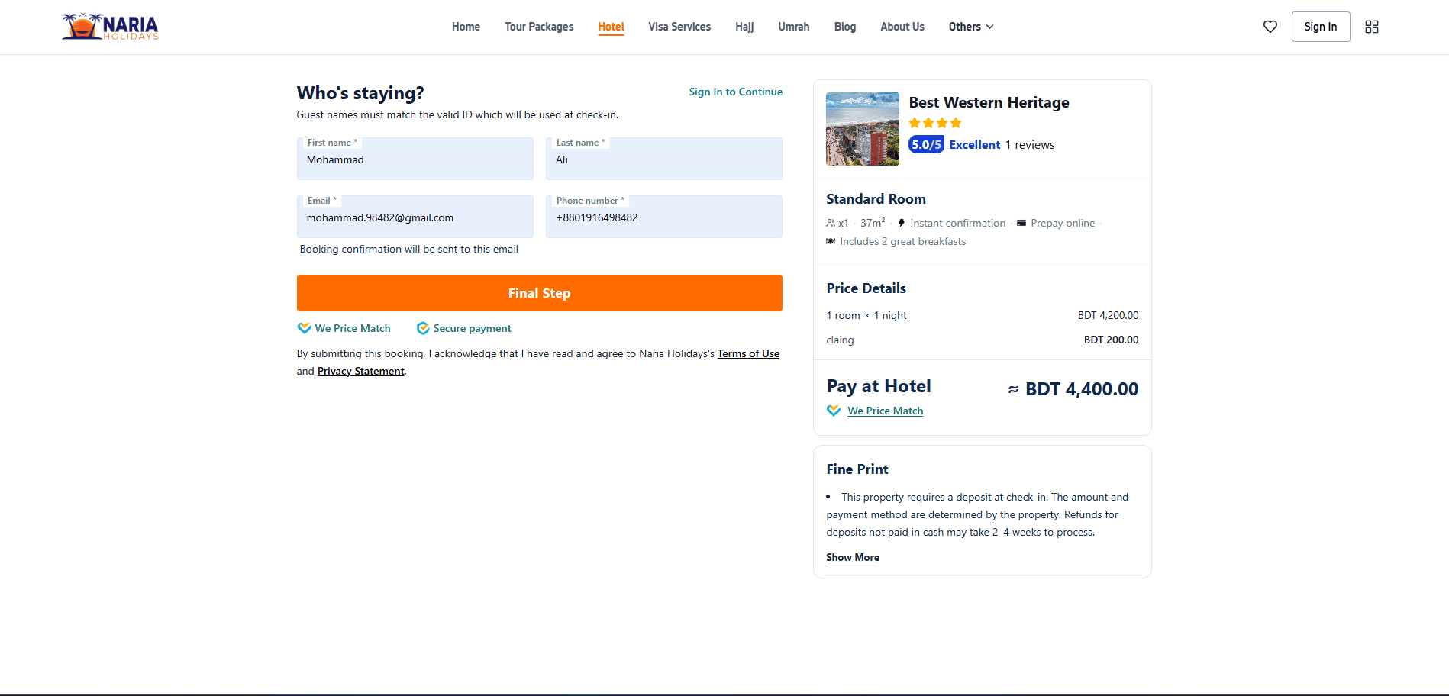Click the Best Western Heritage hotel title

[989, 102]
